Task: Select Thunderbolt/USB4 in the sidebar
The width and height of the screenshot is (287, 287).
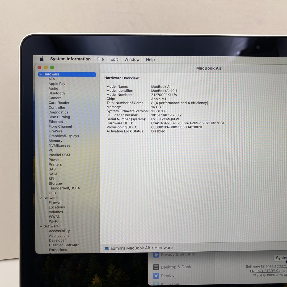Action: (x=64, y=188)
